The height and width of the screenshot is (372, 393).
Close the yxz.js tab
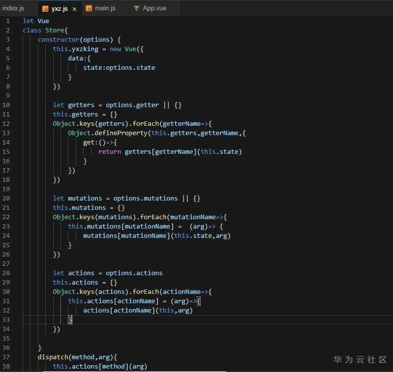click(74, 9)
